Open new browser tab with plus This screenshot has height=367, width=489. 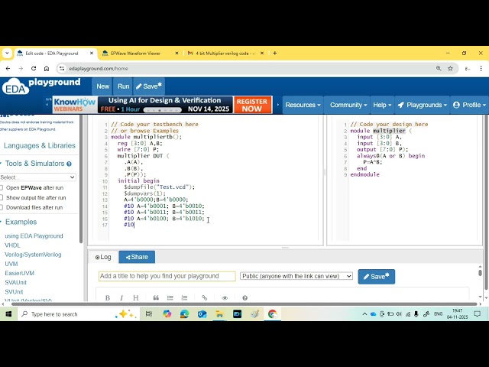click(x=275, y=54)
